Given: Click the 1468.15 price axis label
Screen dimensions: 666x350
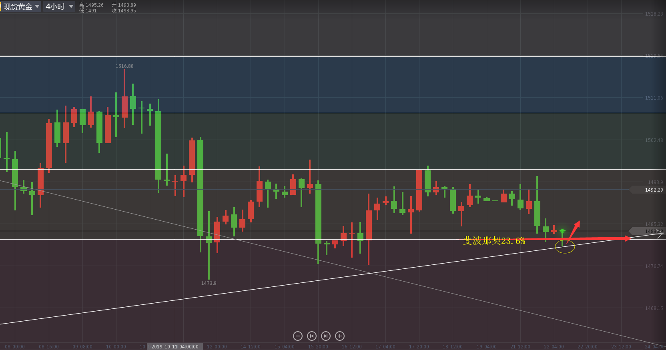Looking at the screenshot, I should (x=654, y=308).
